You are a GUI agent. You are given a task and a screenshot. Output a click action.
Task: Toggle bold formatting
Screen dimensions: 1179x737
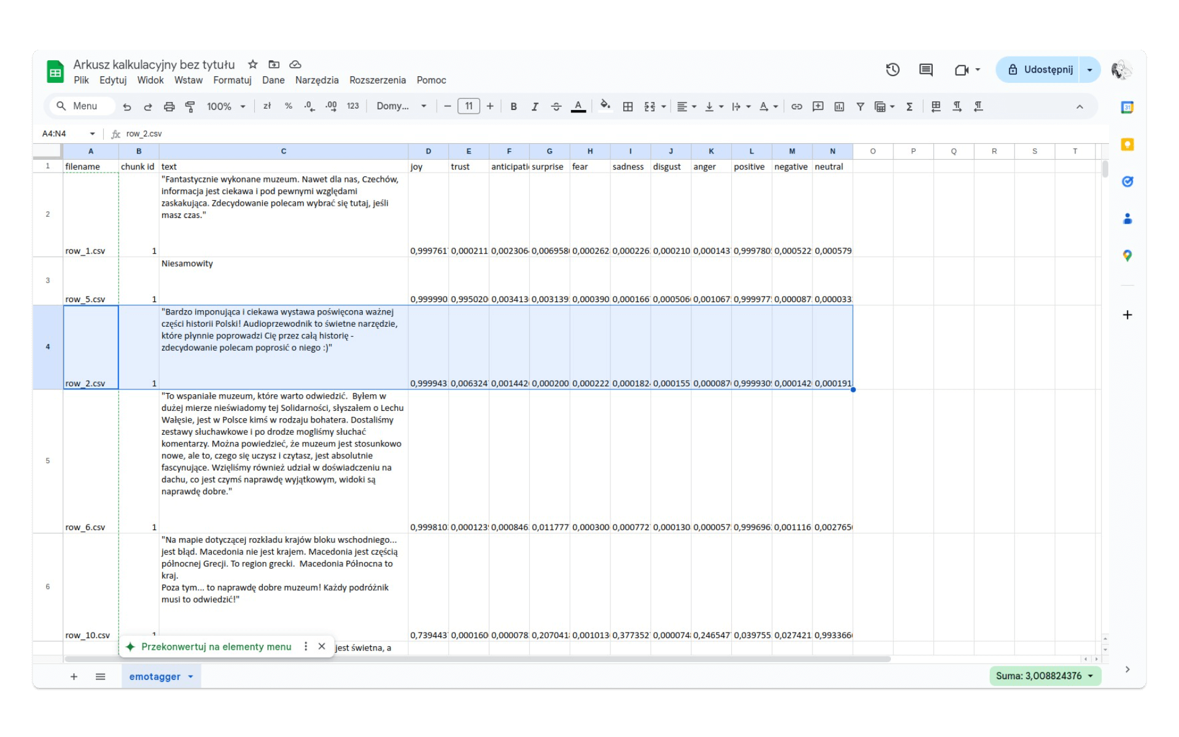[x=514, y=107]
